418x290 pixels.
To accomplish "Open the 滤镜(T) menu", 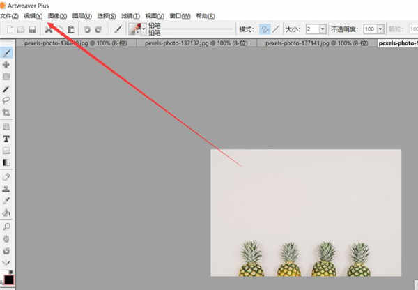I will click(131, 16).
